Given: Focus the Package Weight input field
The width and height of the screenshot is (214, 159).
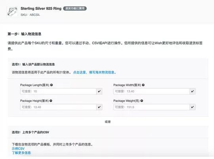Looking at the screenshot, I should coord(152,107).
